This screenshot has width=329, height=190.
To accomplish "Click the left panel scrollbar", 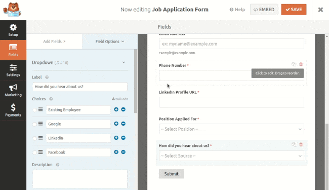I will [136, 81].
